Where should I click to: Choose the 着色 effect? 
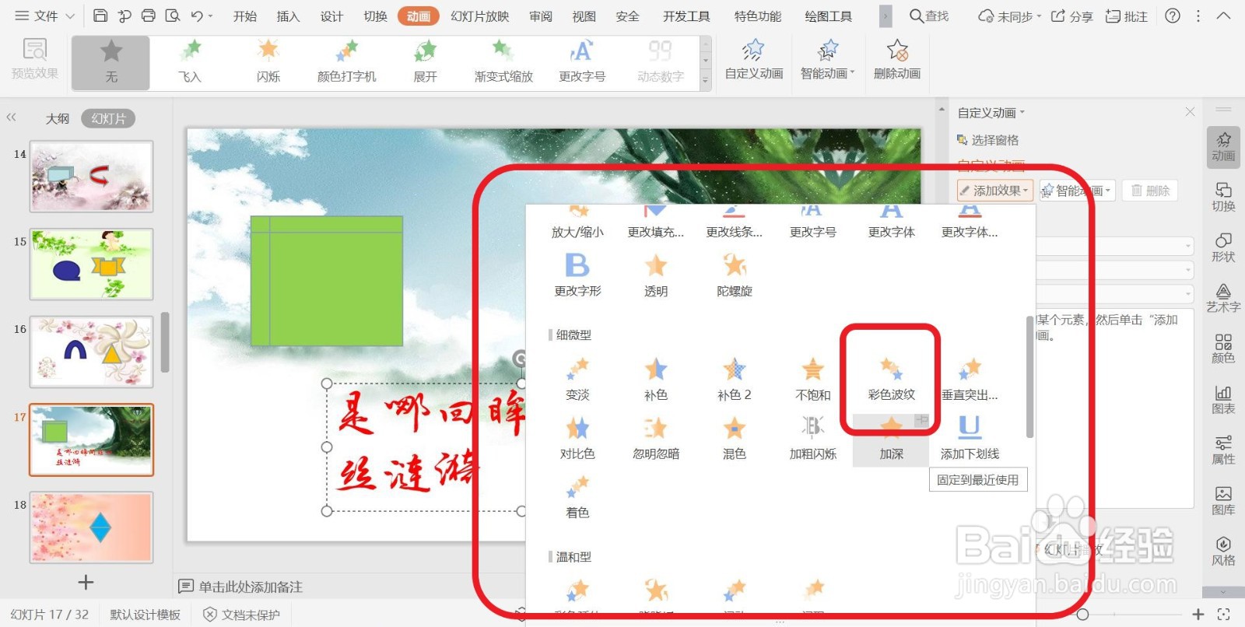pyautogui.click(x=577, y=497)
